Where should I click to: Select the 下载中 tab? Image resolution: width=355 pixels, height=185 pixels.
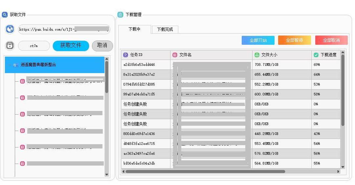(134, 29)
